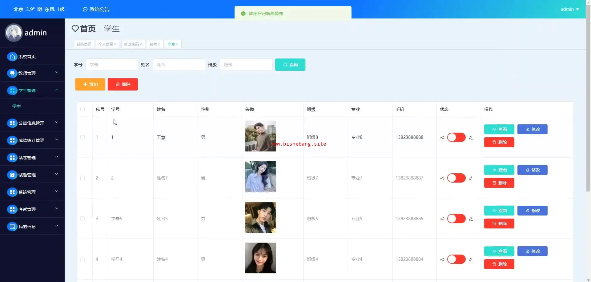Select all rows with the header checkbox
The width and height of the screenshot is (591, 282).
coord(82,109)
